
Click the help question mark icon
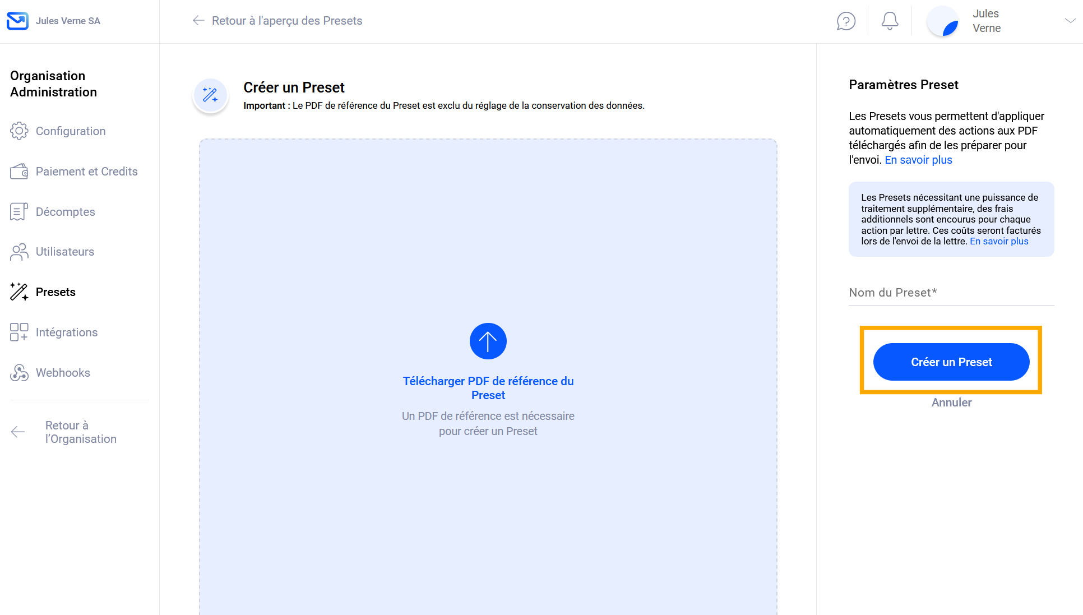[846, 21]
